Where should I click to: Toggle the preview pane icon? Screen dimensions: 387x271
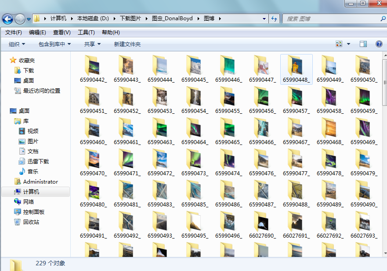point(363,44)
